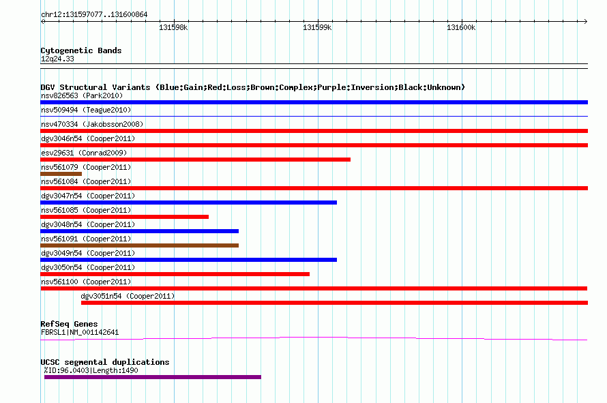
Task: Click the 131598k ruler mark
Action: (173, 27)
